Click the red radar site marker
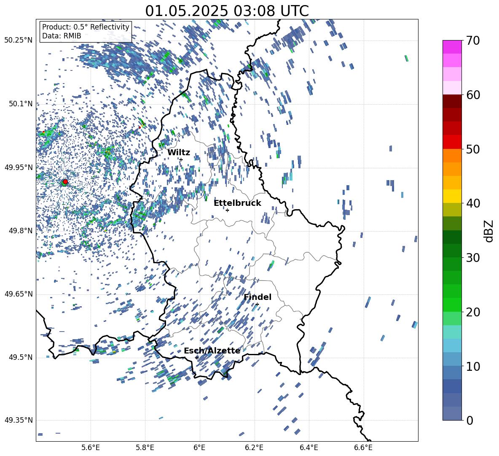This screenshot has height=456, width=499. (x=65, y=182)
